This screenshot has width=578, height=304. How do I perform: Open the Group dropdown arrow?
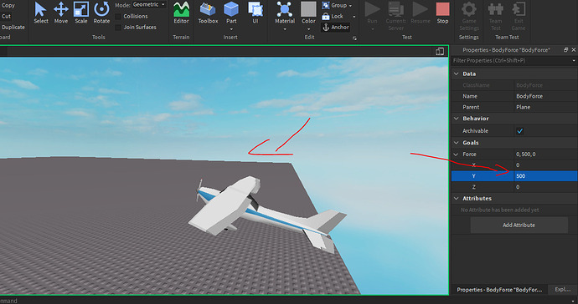click(350, 6)
